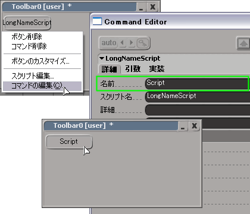The width and height of the screenshot is (250, 214).
Task: Click the スクリプト名 label
Action: [116, 97]
